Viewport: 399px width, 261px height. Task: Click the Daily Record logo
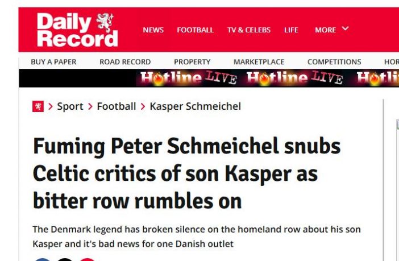coord(77,30)
